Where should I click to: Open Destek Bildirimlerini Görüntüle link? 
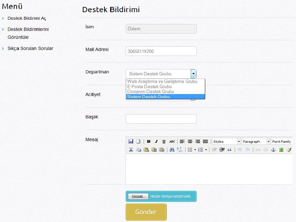[28, 33]
